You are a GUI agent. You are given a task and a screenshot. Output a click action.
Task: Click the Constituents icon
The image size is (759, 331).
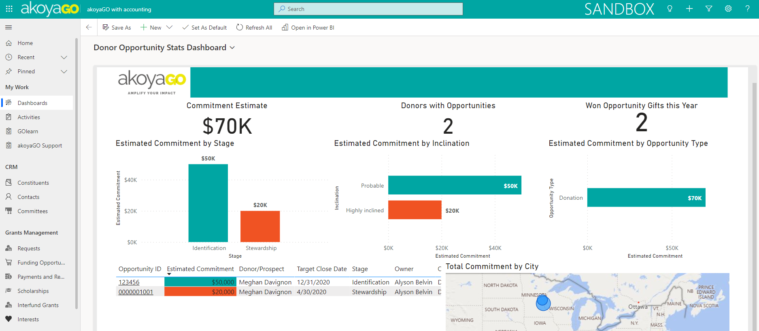9,183
